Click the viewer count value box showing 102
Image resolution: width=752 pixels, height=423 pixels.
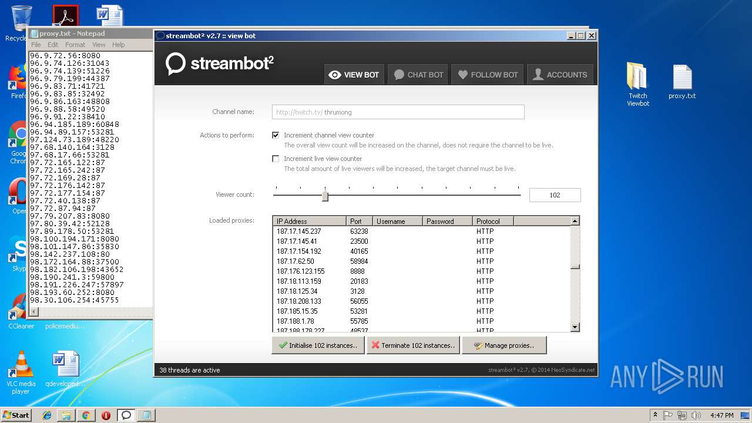[555, 195]
